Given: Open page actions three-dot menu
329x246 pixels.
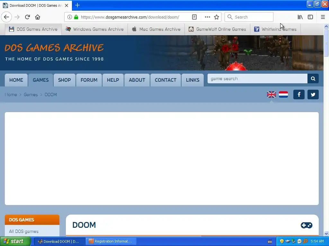Looking at the screenshot, I should pyautogui.click(x=207, y=17).
